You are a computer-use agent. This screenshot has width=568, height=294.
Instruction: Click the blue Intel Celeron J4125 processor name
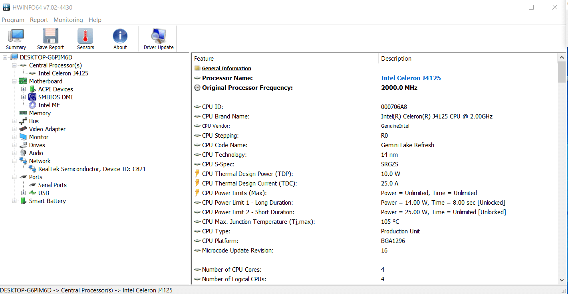pyautogui.click(x=411, y=78)
